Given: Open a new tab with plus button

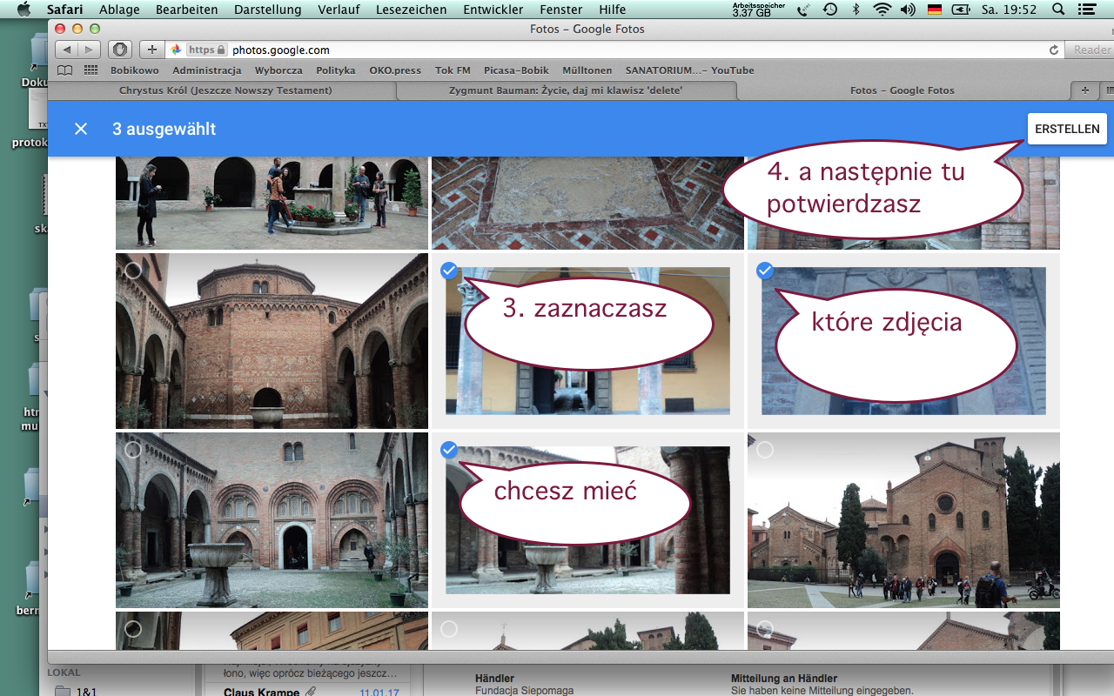Looking at the screenshot, I should pos(1084,90).
